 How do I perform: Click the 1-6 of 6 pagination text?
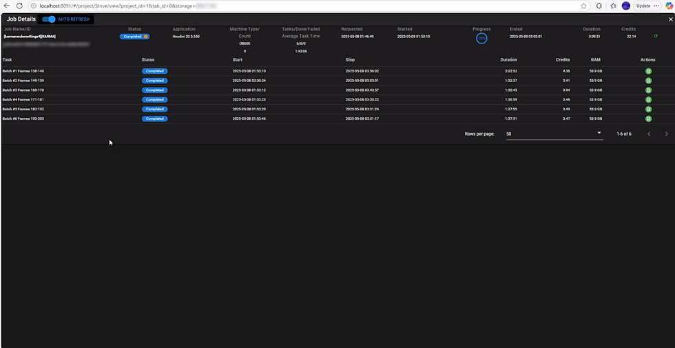624,134
